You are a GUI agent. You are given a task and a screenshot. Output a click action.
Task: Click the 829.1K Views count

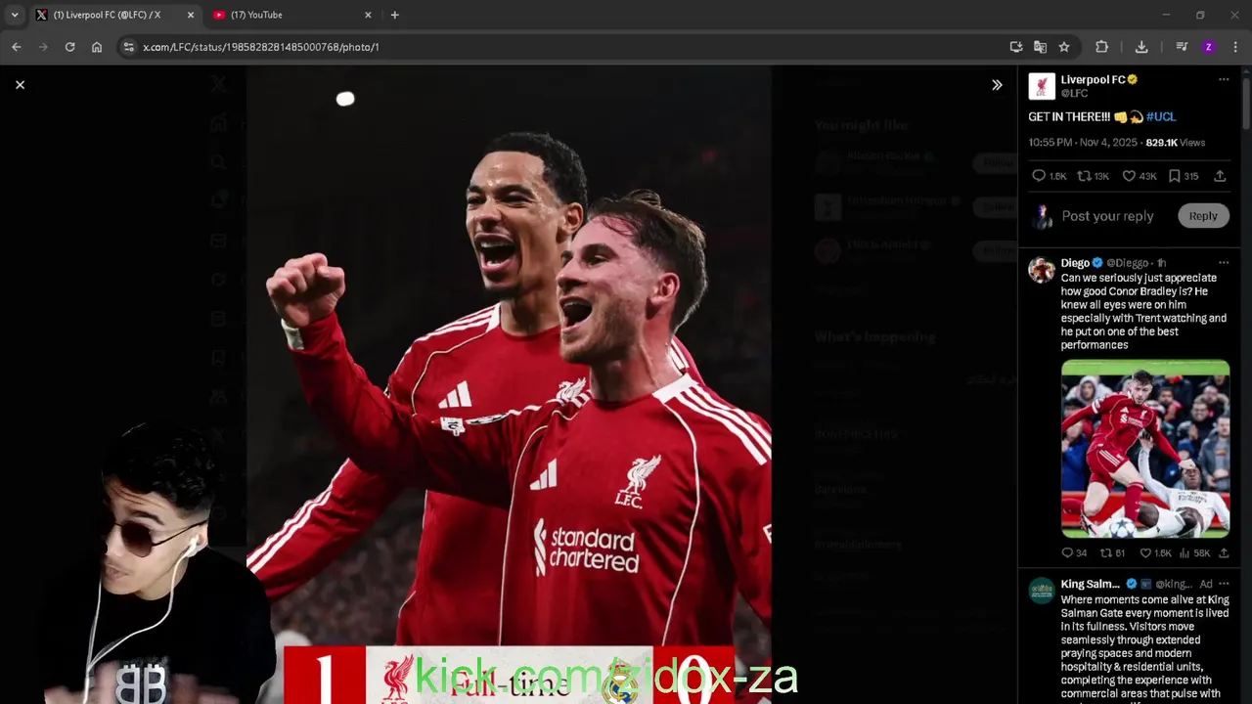(1176, 143)
